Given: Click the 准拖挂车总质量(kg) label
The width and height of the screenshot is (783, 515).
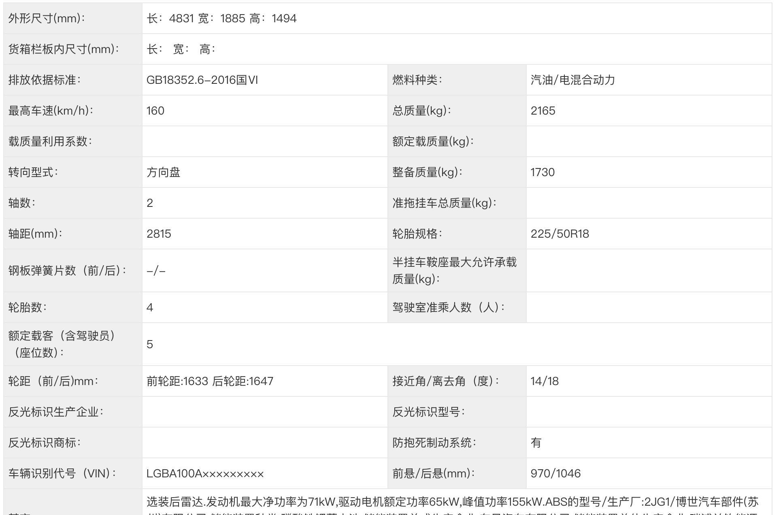Looking at the screenshot, I should [x=444, y=203].
